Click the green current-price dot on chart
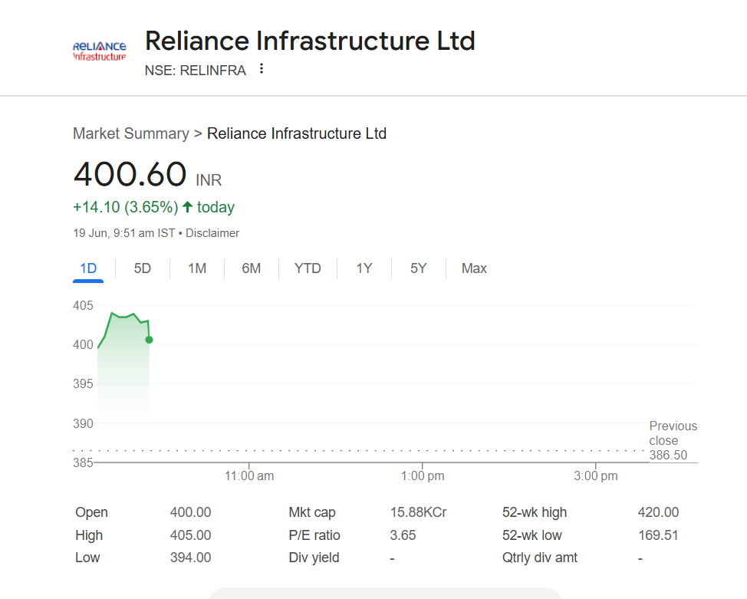This screenshot has width=747, height=599. [149, 339]
